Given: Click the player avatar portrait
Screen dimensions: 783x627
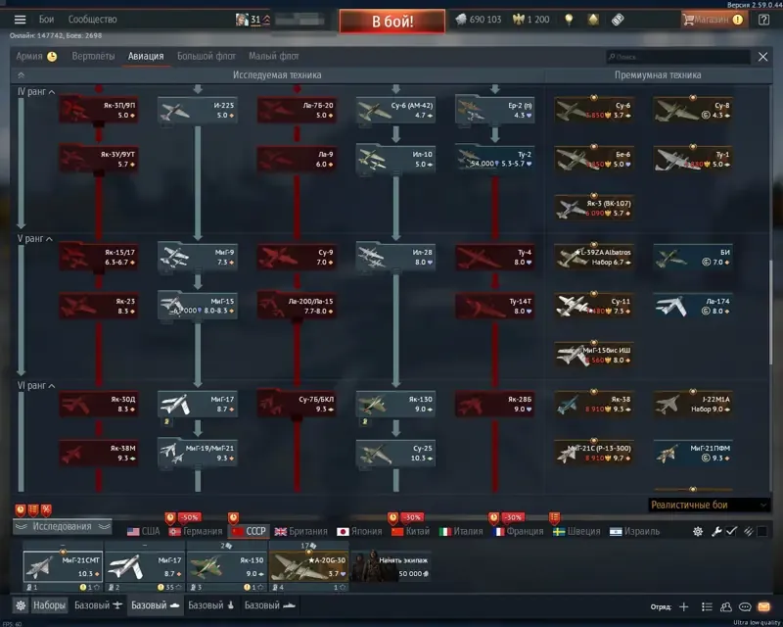Looking at the screenshot, I should coord(242,20).
